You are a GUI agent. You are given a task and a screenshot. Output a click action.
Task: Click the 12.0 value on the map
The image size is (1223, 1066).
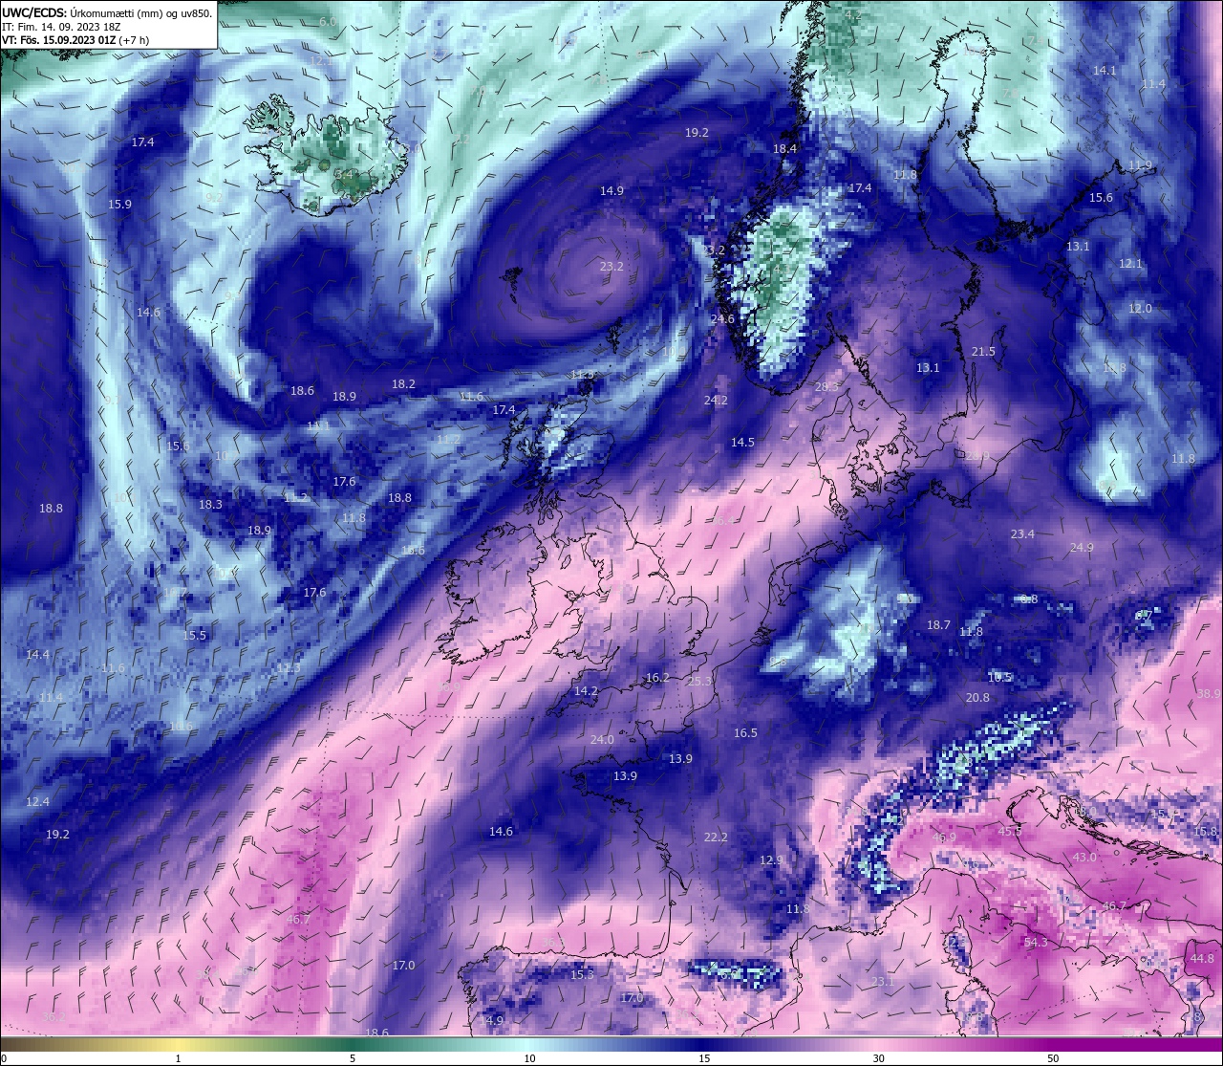[1140, 308]
